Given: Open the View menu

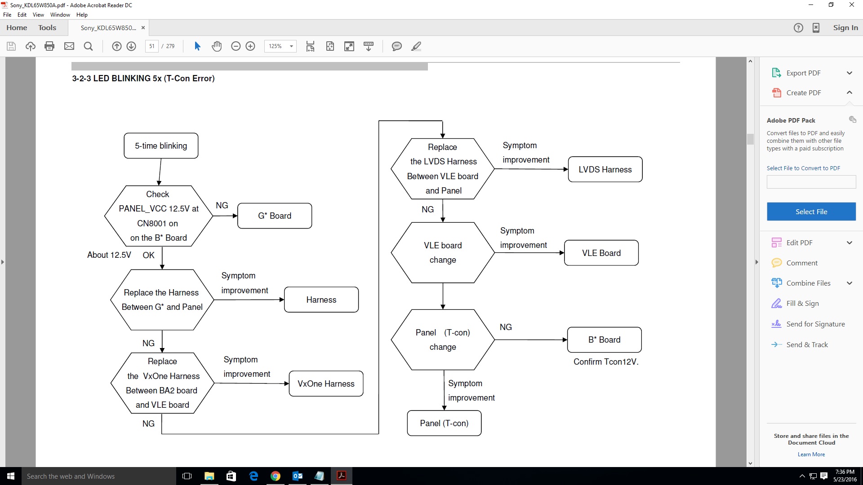Looking at the screenshot, I should [38, 15].
